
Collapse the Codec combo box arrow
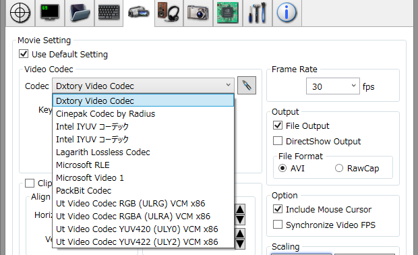pos(228,86)
